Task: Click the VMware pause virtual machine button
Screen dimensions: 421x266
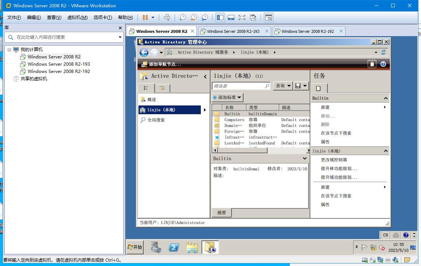Action: tap(145, 18)
